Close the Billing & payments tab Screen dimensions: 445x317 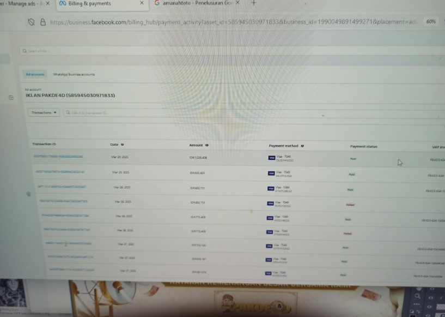tap(142, 3)
